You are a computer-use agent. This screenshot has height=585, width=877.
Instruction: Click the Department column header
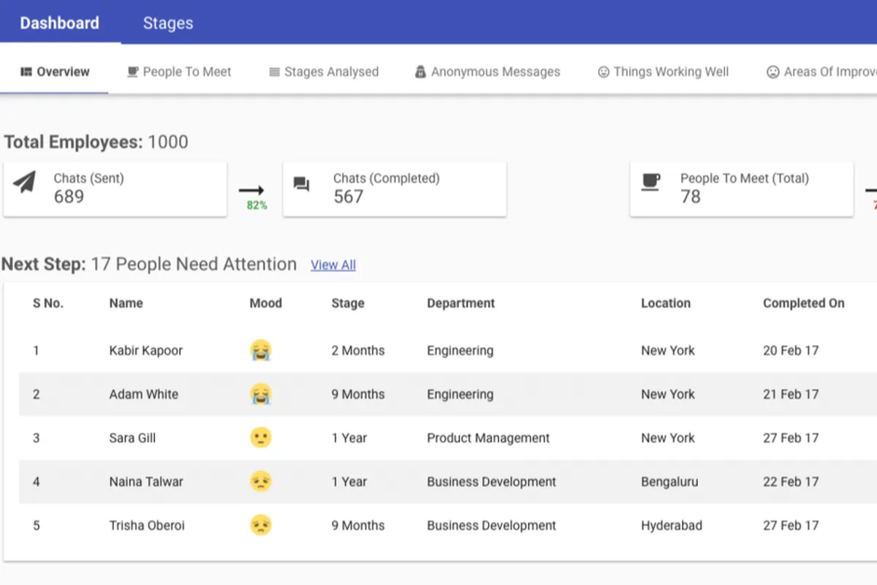pos(460,303)
